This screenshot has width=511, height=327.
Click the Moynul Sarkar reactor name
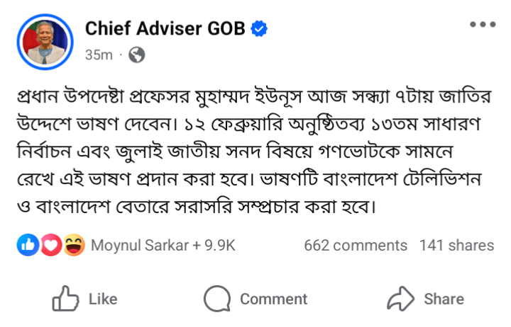tap(139, 246)
